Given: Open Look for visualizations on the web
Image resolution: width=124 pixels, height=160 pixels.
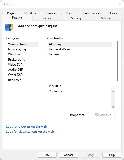Looking at the screenshot, I should pyautogui.click(x=30, y=132).
